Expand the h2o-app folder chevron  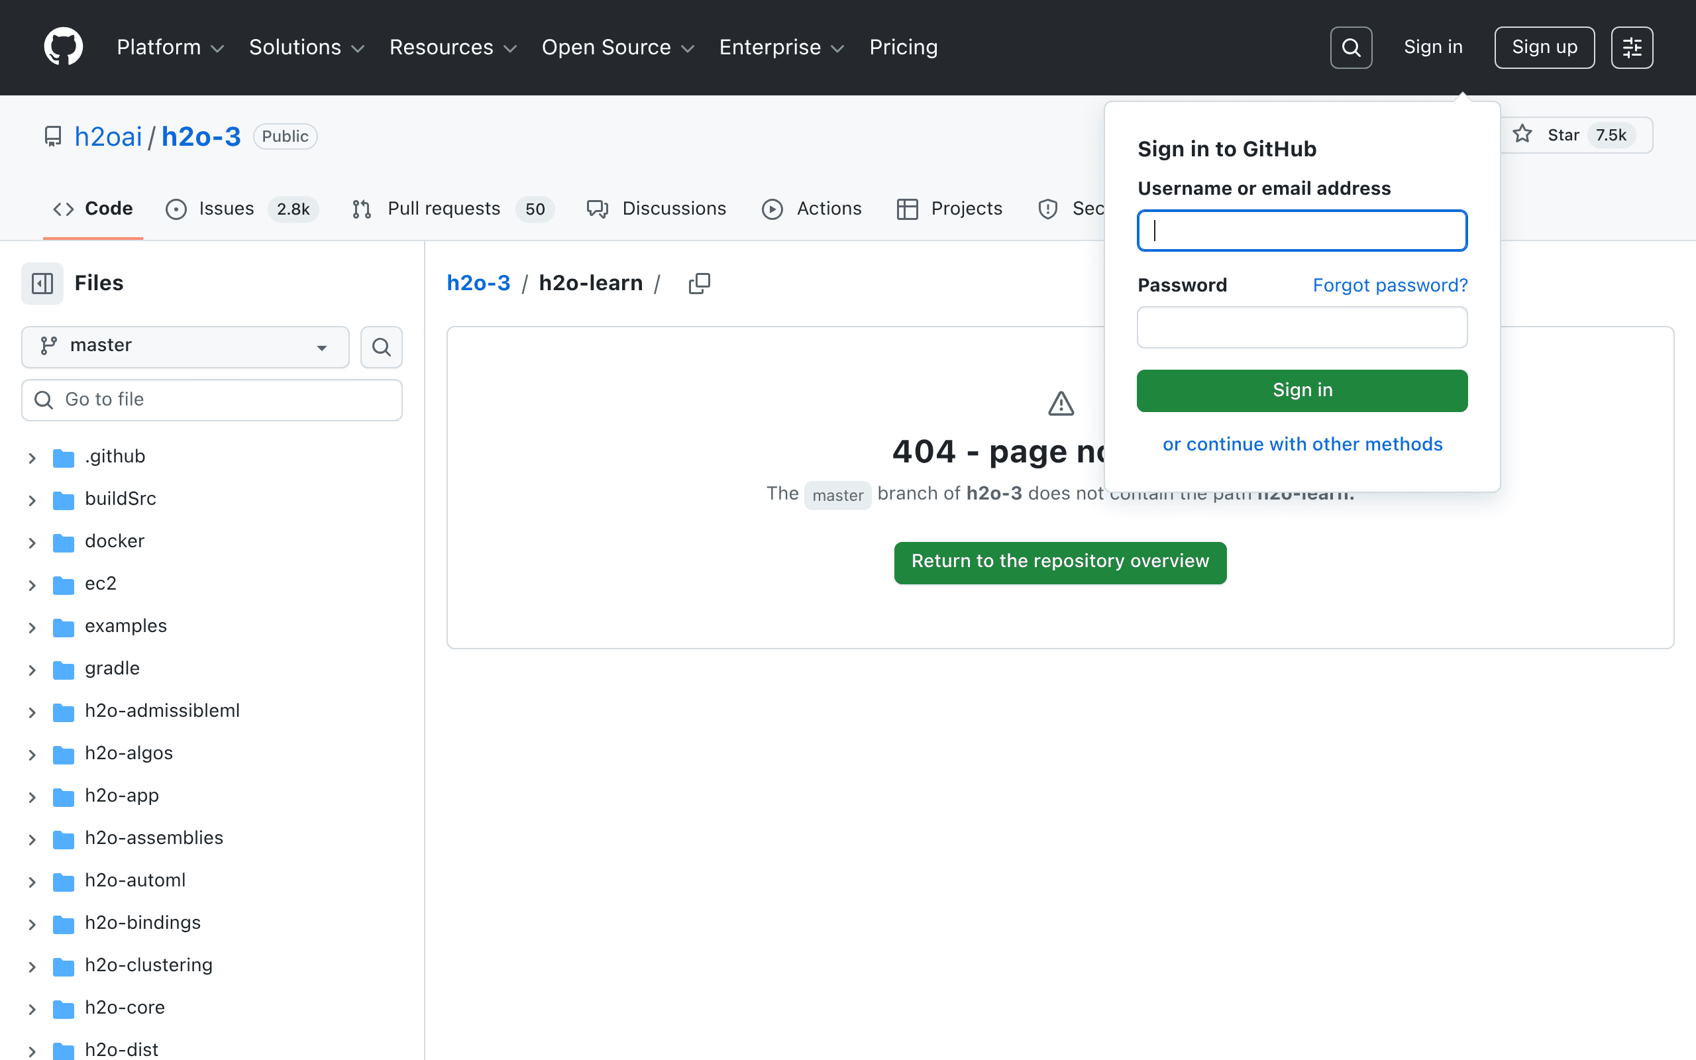[x=32, y=797]
